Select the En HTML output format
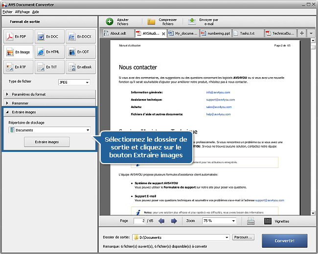 (49, 52)
